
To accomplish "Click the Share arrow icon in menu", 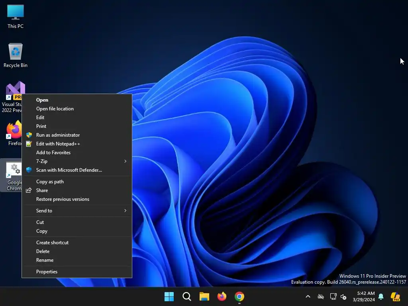I will tap(29, 190).
